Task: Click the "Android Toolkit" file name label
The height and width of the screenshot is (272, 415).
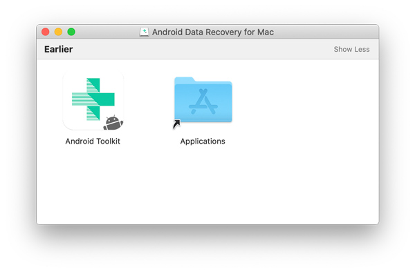Action: 93,142
